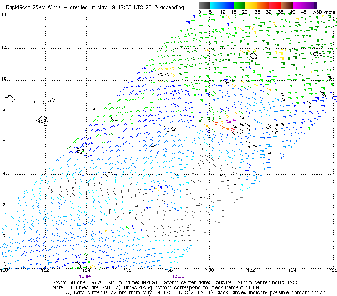The height and width of the screenshot is (296, 337).
Task: Click the magenta 40-45 knots legend segment
Action: 299,5
